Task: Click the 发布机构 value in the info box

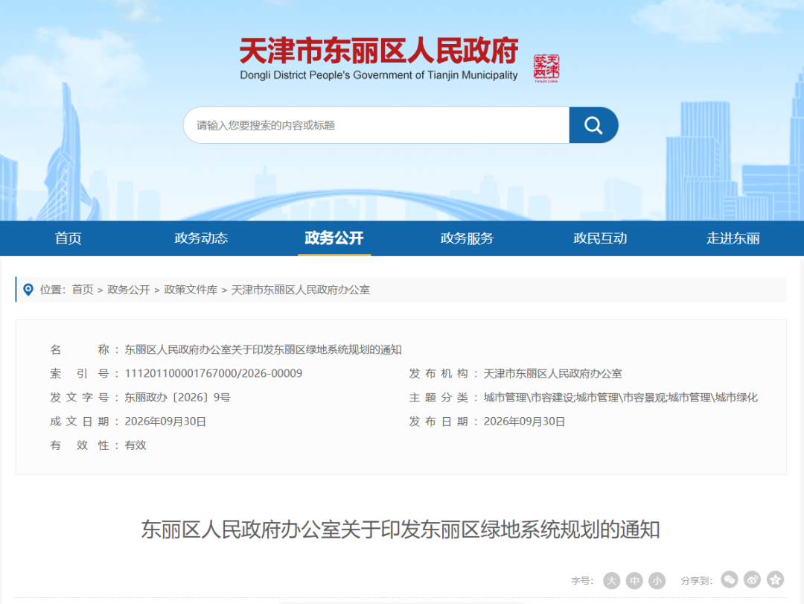Action: (x=552, y=374)
